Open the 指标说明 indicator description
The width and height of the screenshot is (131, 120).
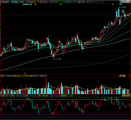click(x=126, y=96)
